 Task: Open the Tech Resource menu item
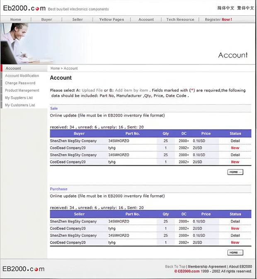tap(180, 19)
